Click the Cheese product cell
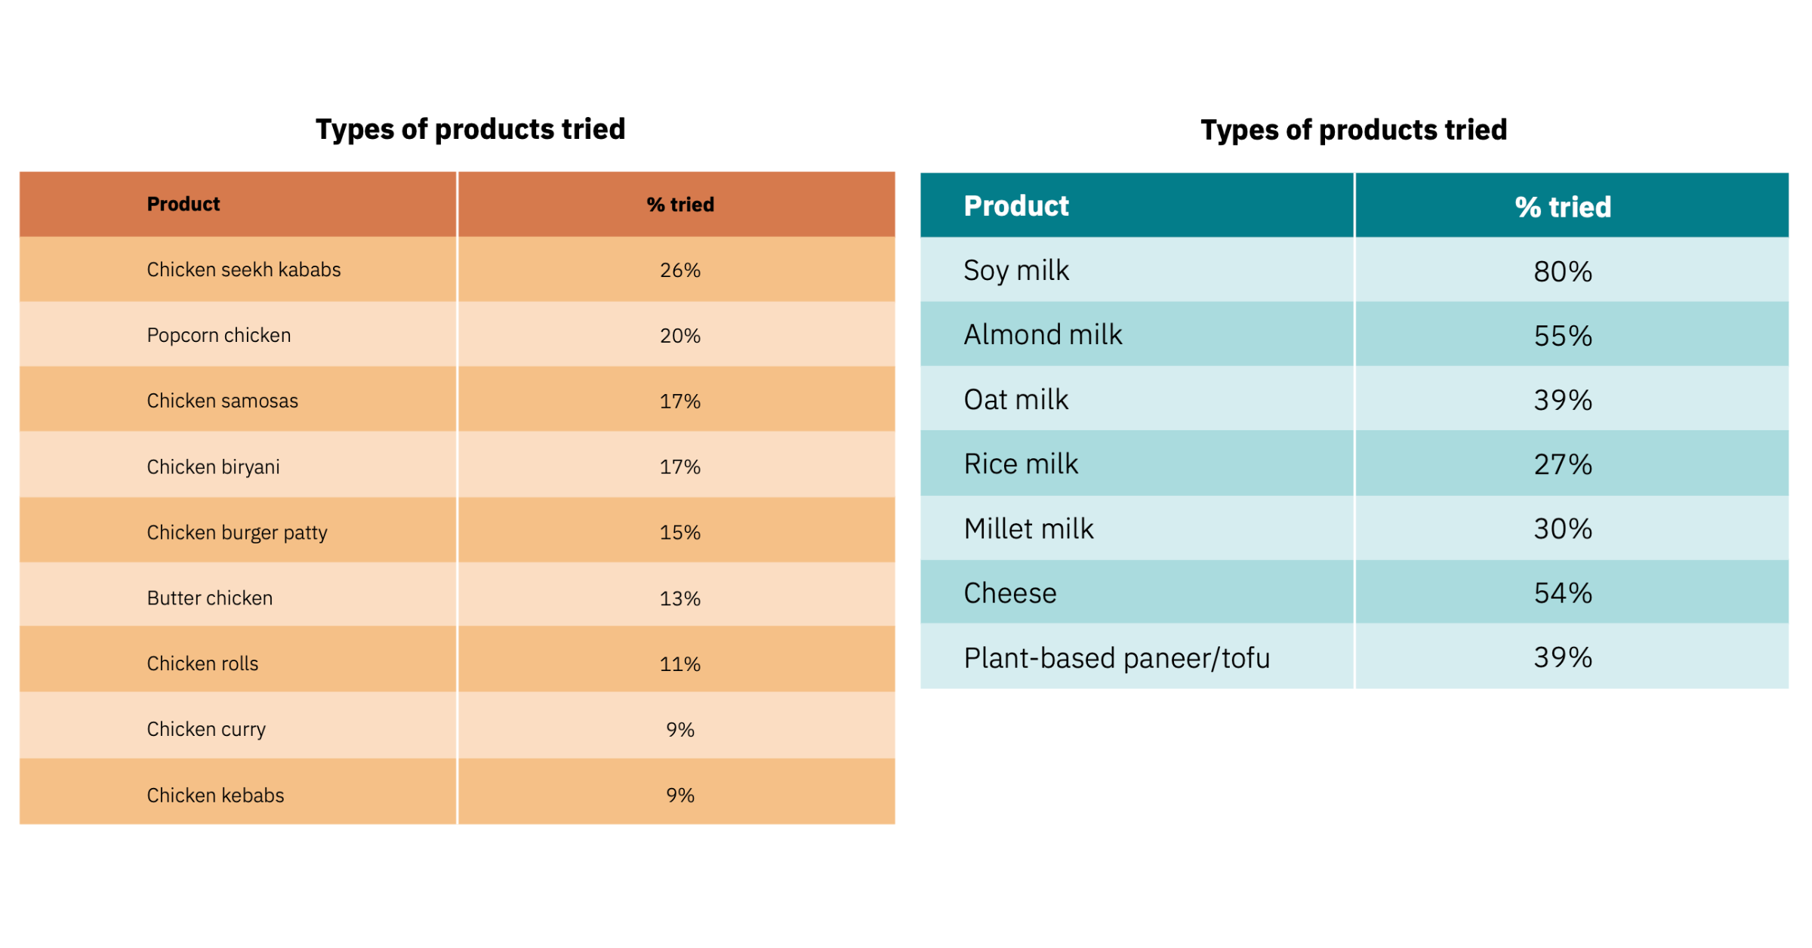This screenshot has height=948, width=1812. pyautogui.click(x=1010, y=593)
